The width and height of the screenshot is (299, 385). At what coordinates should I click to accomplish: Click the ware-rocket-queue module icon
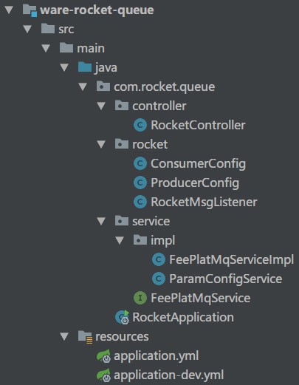pos(30,10)
